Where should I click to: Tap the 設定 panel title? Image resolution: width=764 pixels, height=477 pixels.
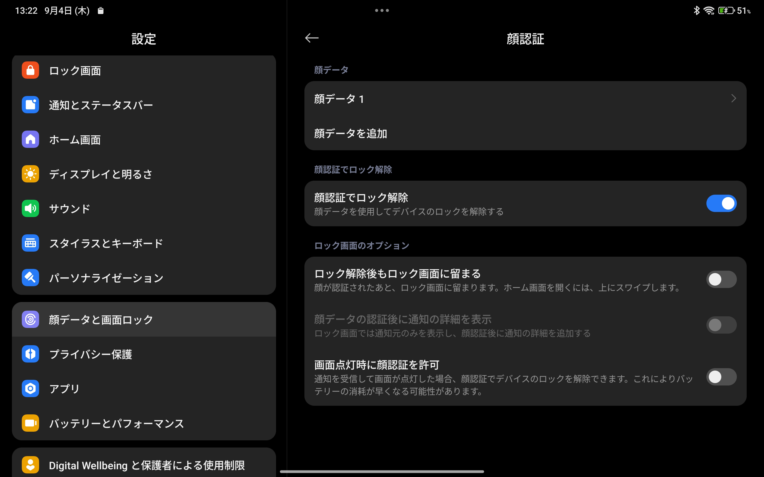[144, 39]
